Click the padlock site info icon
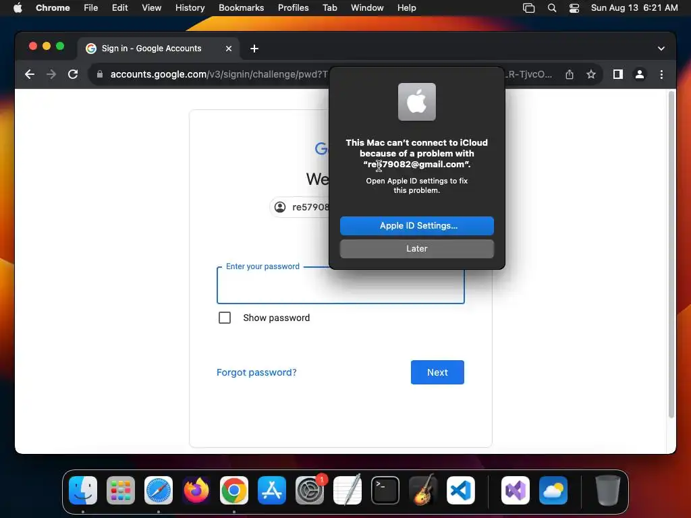The image size is (691, 518). [100, 74]
